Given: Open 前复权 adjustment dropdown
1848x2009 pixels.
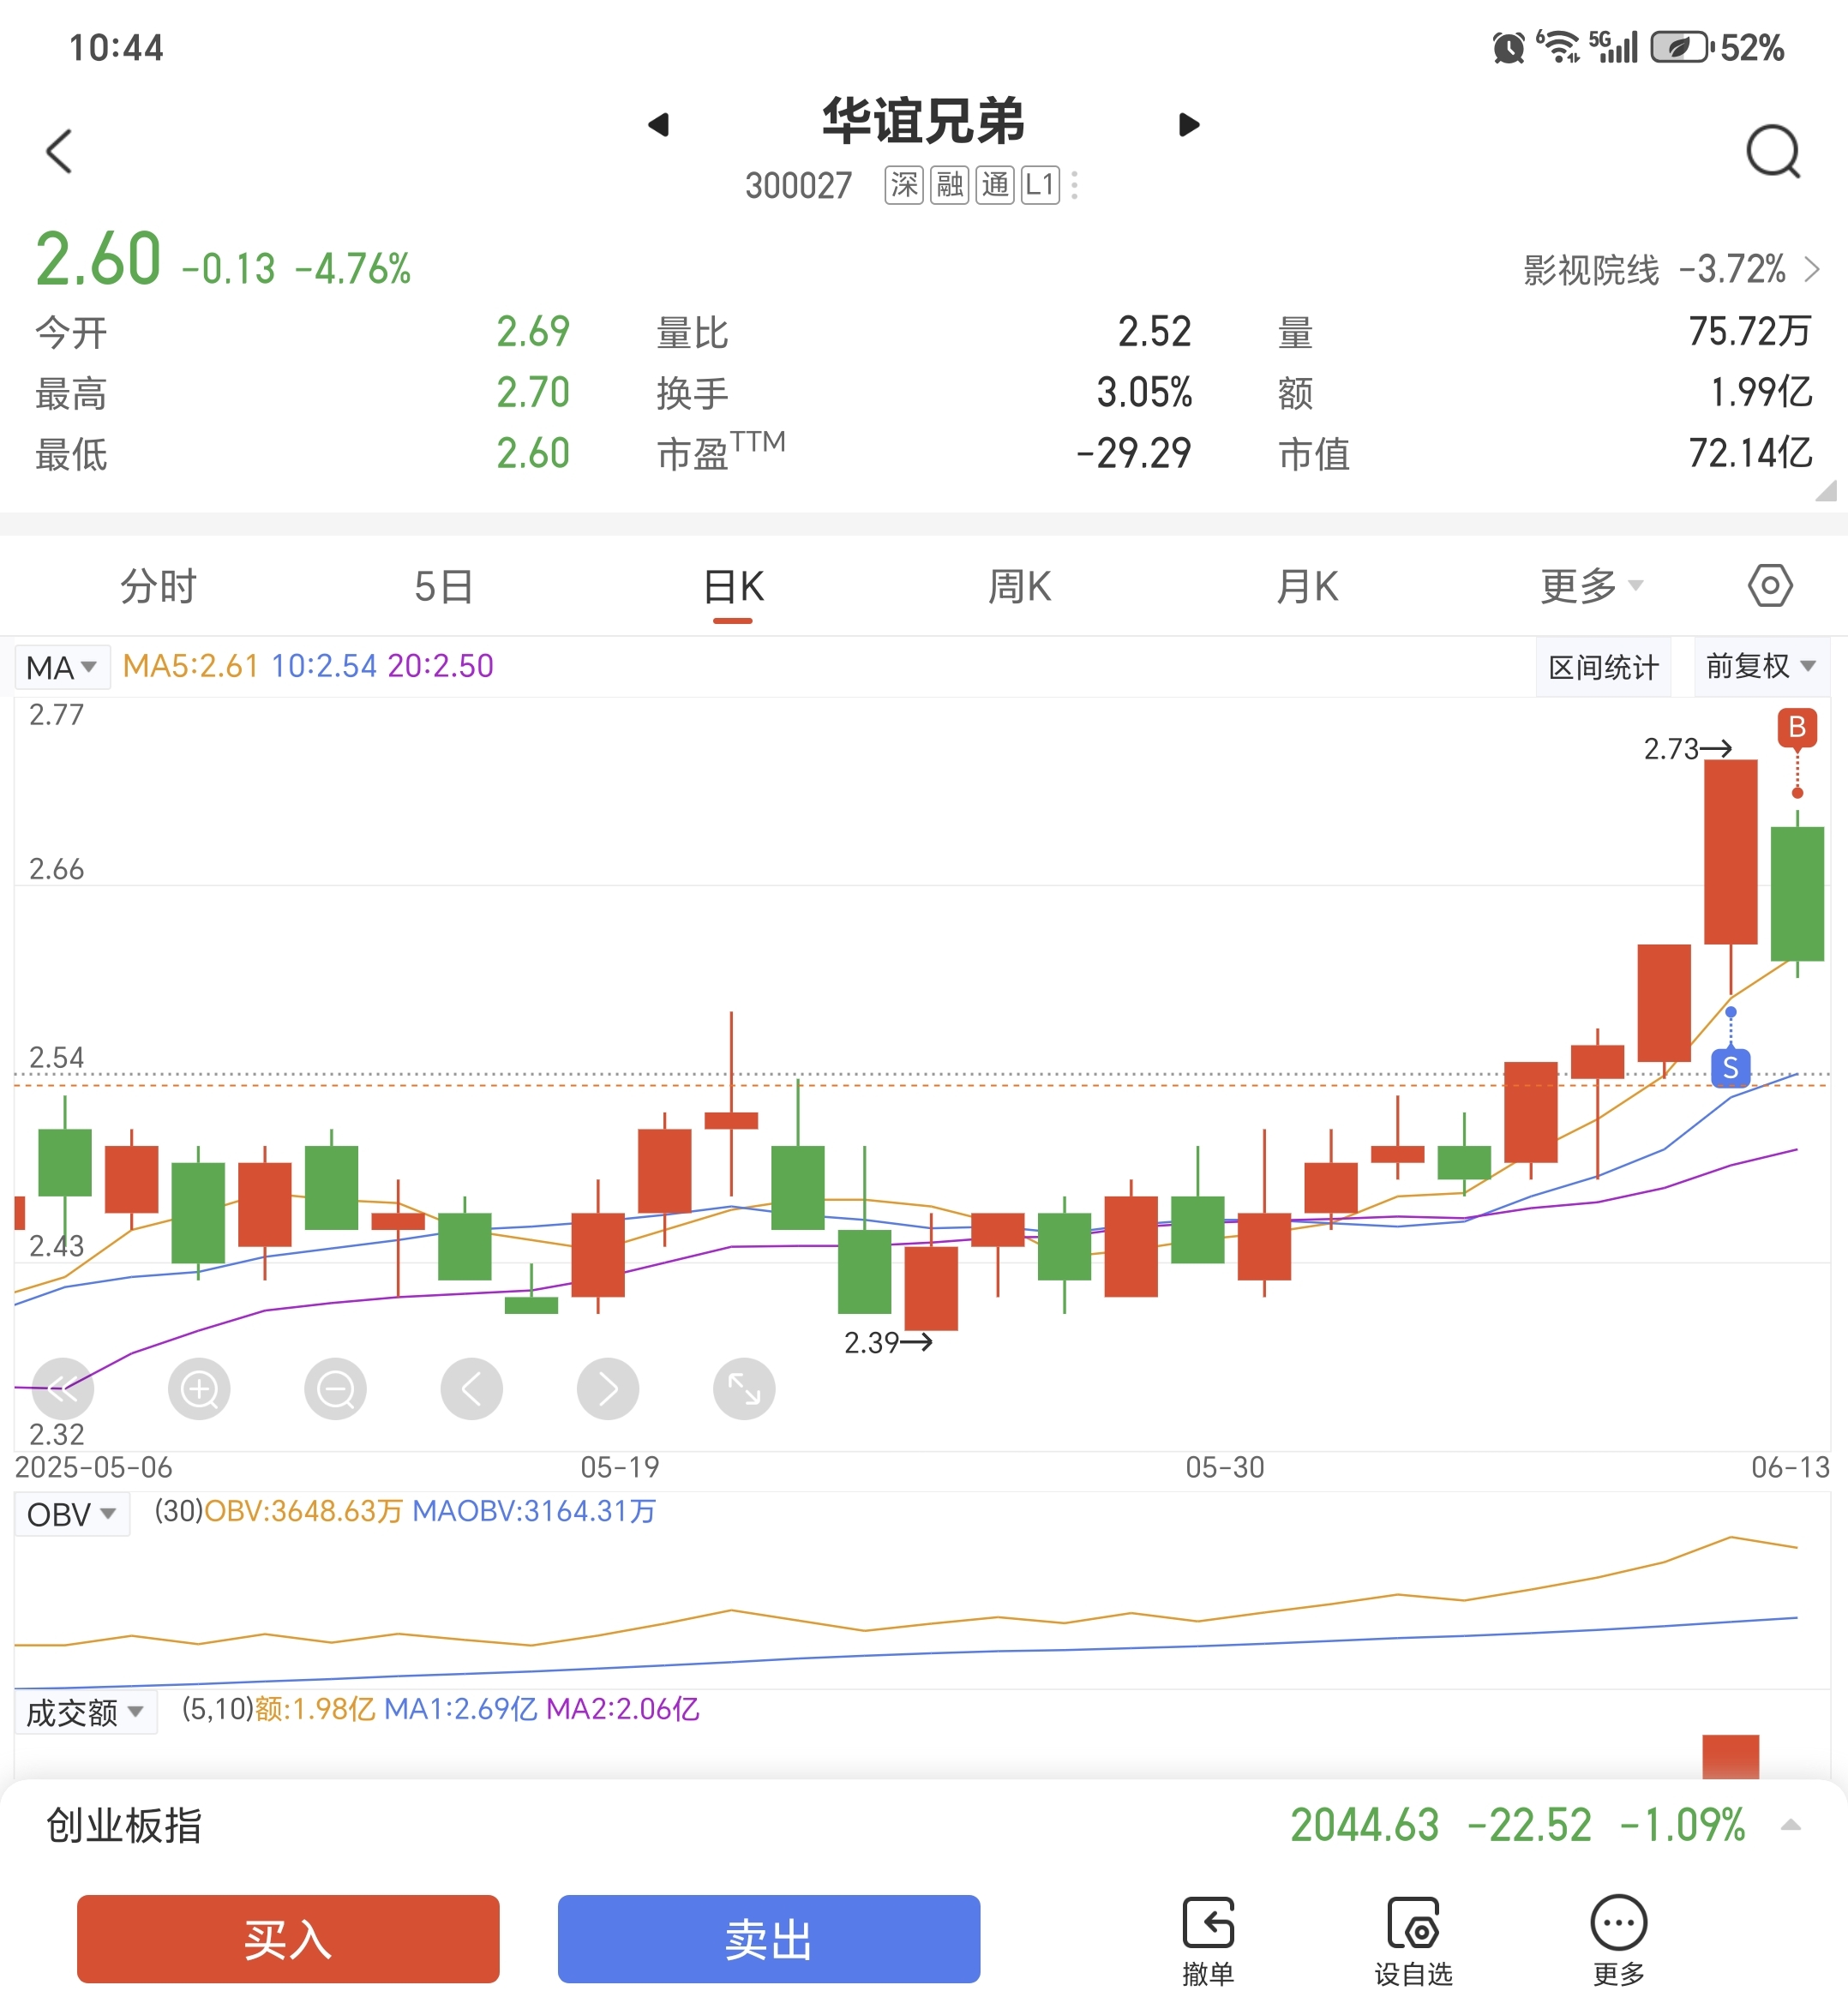Looking at the screenshot, I should coord(1761,666).
